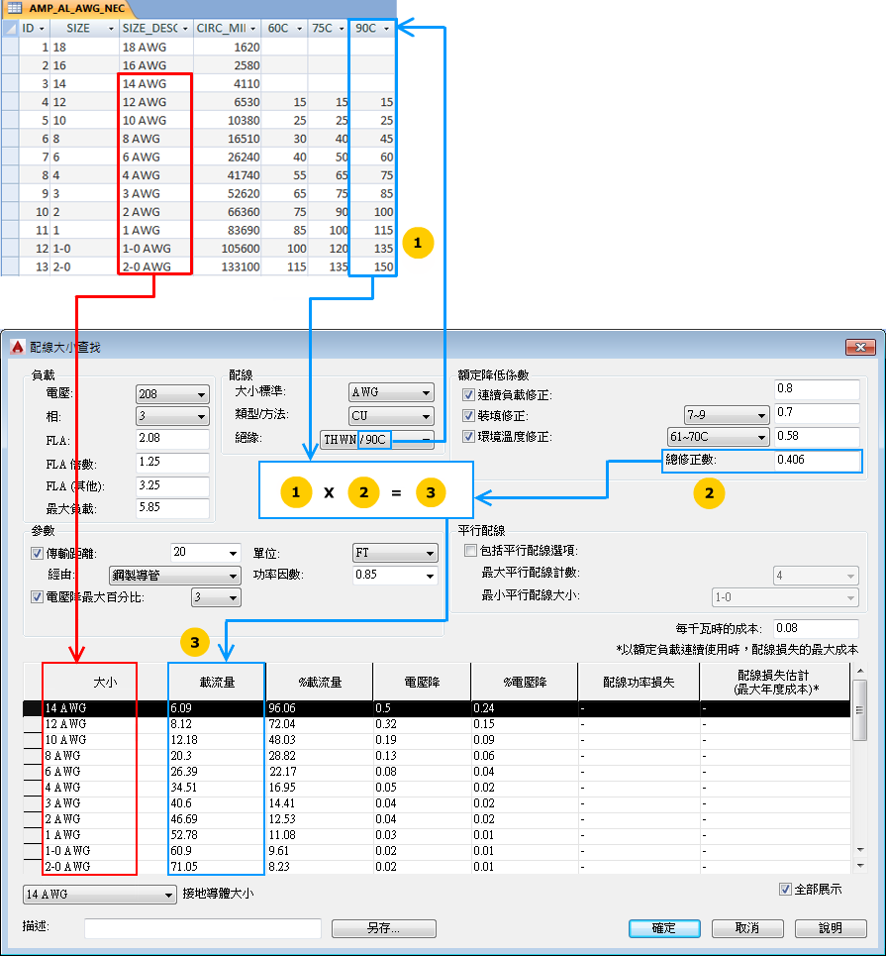Click the 取消 button
The image size is (886, 956).
point(747,928)
